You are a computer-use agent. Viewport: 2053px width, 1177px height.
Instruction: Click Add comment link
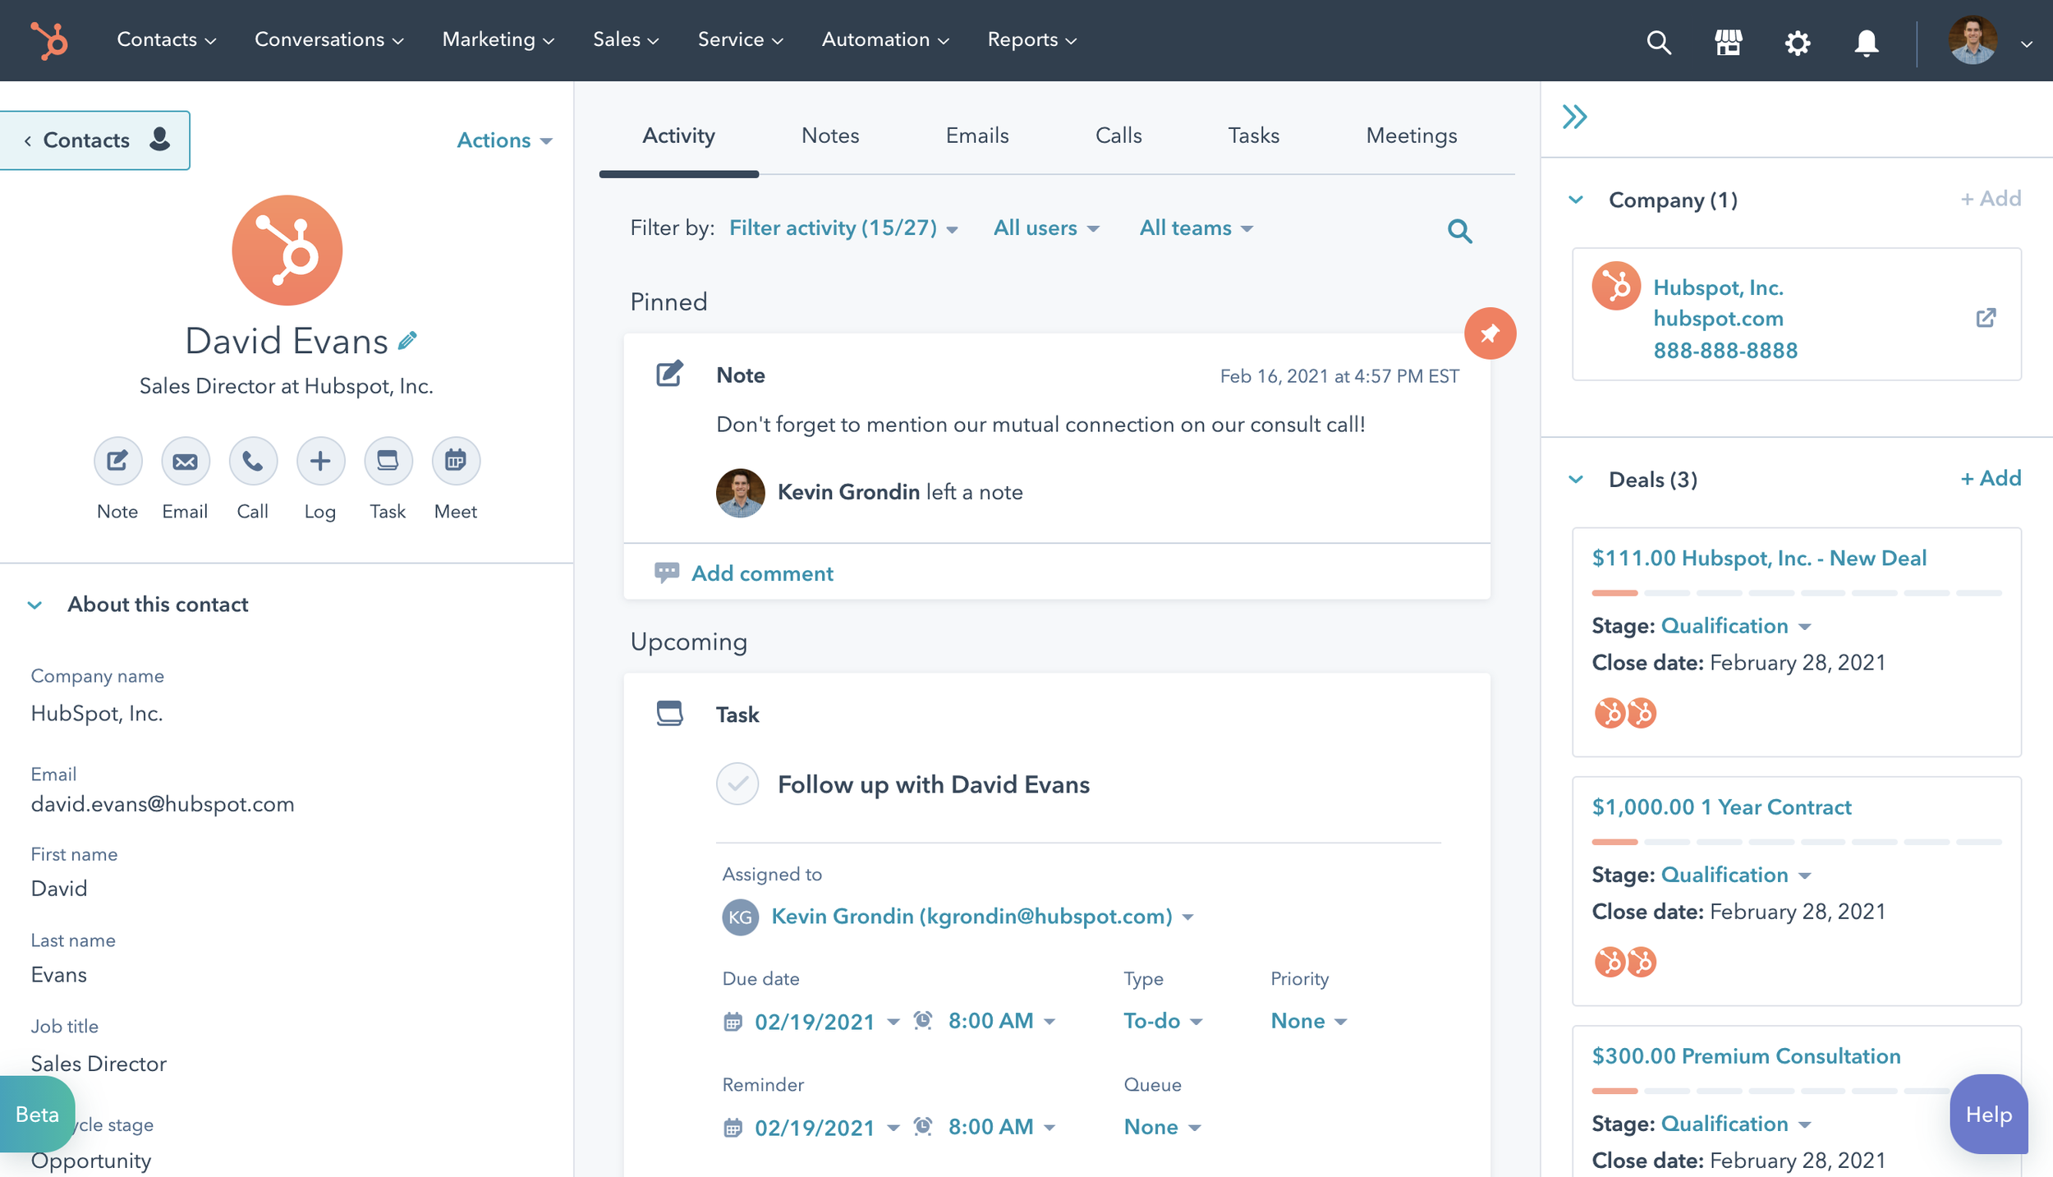pos(761,573)
